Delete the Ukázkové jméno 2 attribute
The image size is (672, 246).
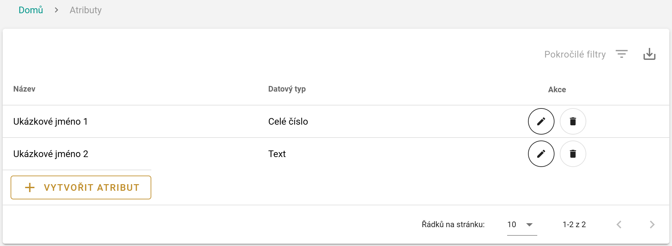(573, 154)
